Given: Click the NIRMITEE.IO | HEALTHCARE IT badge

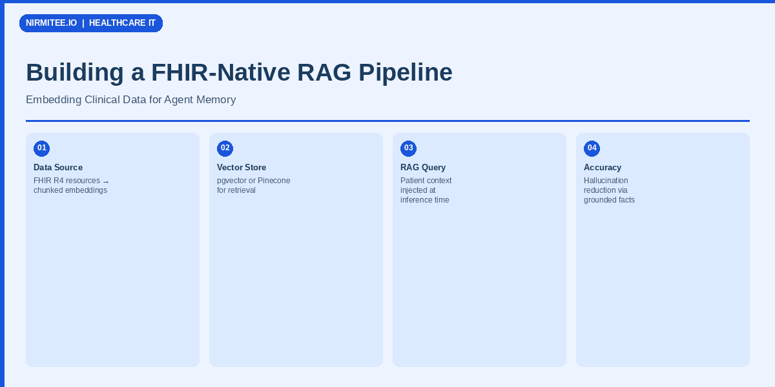Looking at the screenshot, I should click(91, 23).
